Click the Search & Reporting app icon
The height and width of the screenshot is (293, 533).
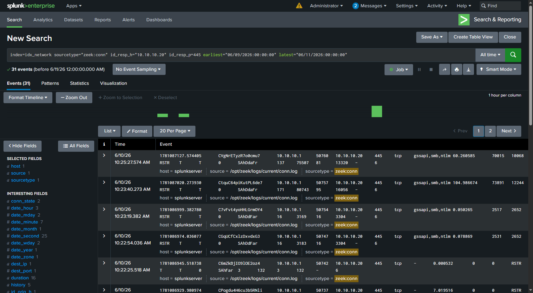coord(464,20)
